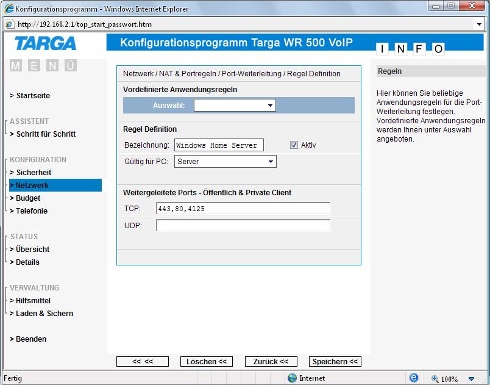Select the Netzwerk menu entry

pos(55,185)
